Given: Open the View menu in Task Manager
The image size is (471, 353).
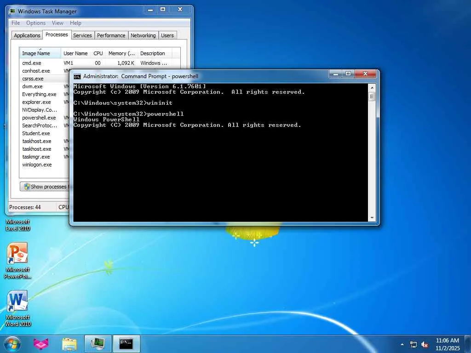Looking at the screenshot, I should (57, 23).
